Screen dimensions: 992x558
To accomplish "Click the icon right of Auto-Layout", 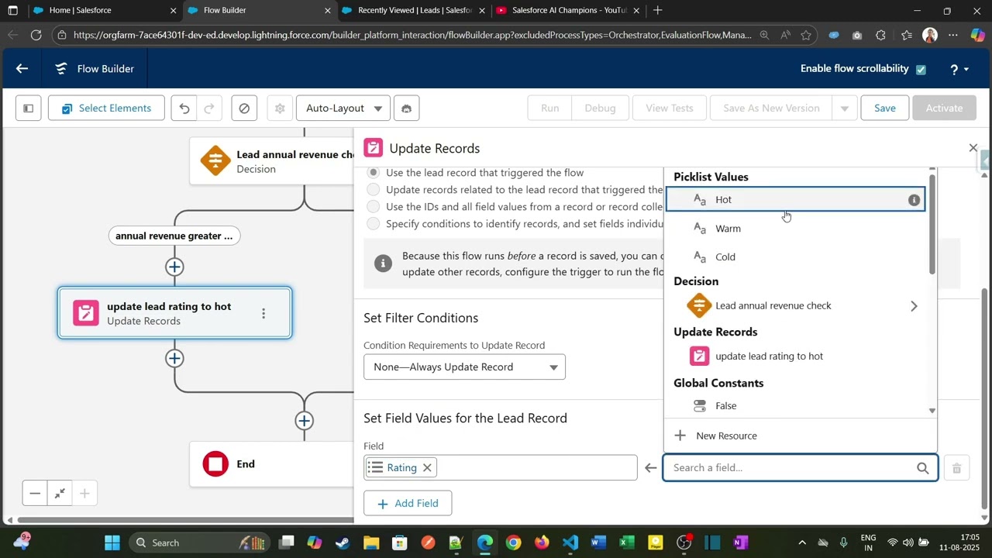I will point(406,108).
